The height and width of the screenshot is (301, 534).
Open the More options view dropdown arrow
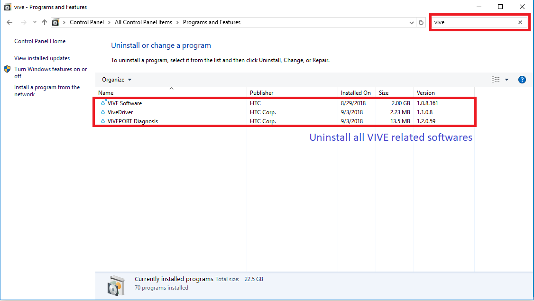coord(507,80)
